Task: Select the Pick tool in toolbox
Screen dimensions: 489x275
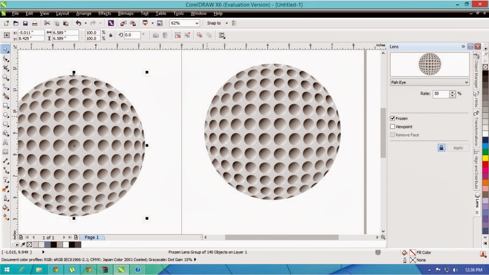Action: coord(5,49)
